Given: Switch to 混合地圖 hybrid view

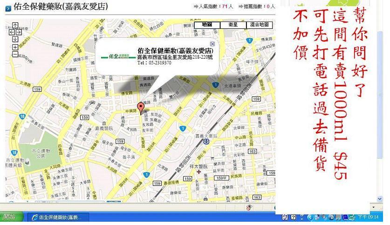Looking at the screenshot, I should pyautogui.click(x=259, y=24).
